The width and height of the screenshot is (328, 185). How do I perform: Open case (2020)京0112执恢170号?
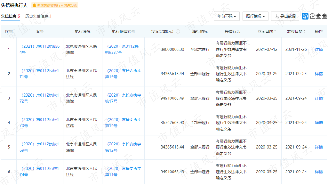(x=39, y=123)
